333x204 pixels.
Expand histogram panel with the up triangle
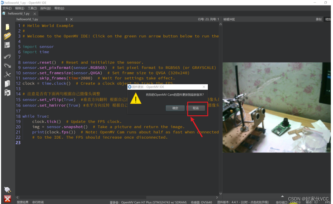[283, 196]
